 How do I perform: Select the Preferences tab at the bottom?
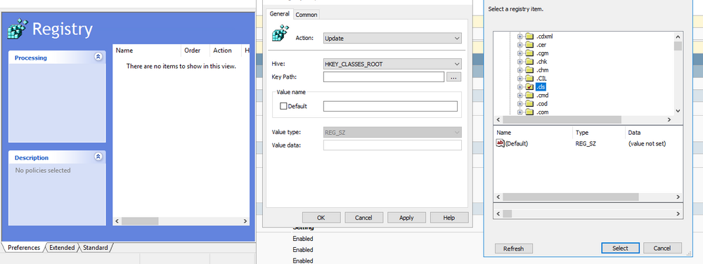pos(24,247)
